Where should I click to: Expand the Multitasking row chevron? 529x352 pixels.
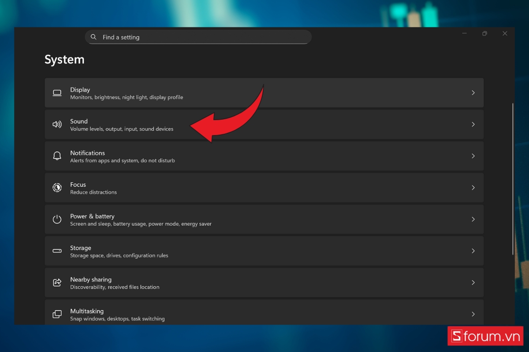tap(473, 314)
